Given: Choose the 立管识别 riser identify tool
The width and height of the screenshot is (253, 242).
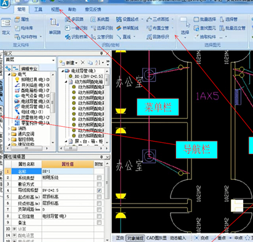Looking at the screenshot, I should point(102,37).
